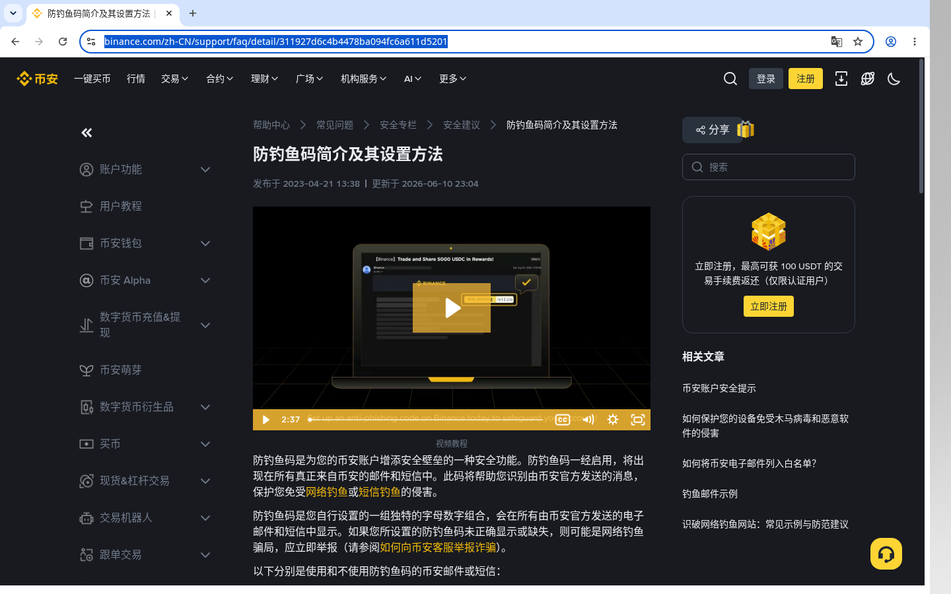
Task: Click the Chrome translate page icon
Action: tap(837, 42)
